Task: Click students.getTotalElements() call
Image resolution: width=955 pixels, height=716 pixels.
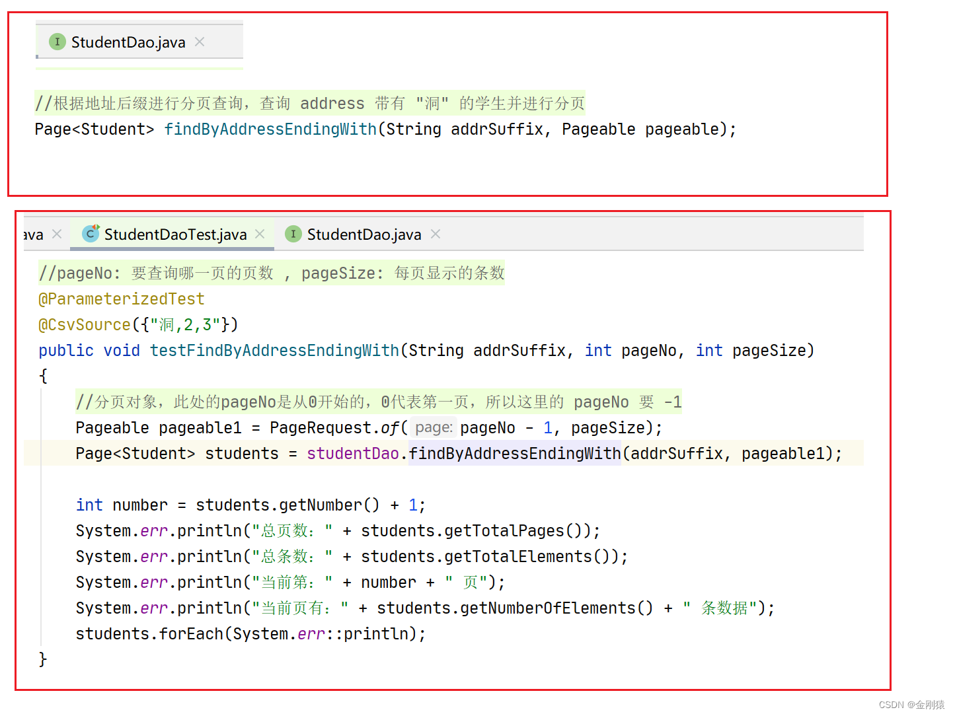Action: click(x=490, y=557)
